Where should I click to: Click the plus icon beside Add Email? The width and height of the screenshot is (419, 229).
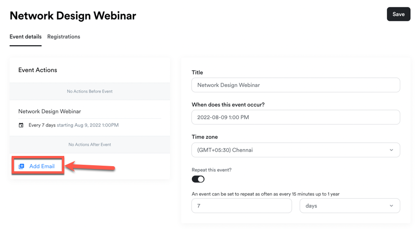click(x=21, y=166)
